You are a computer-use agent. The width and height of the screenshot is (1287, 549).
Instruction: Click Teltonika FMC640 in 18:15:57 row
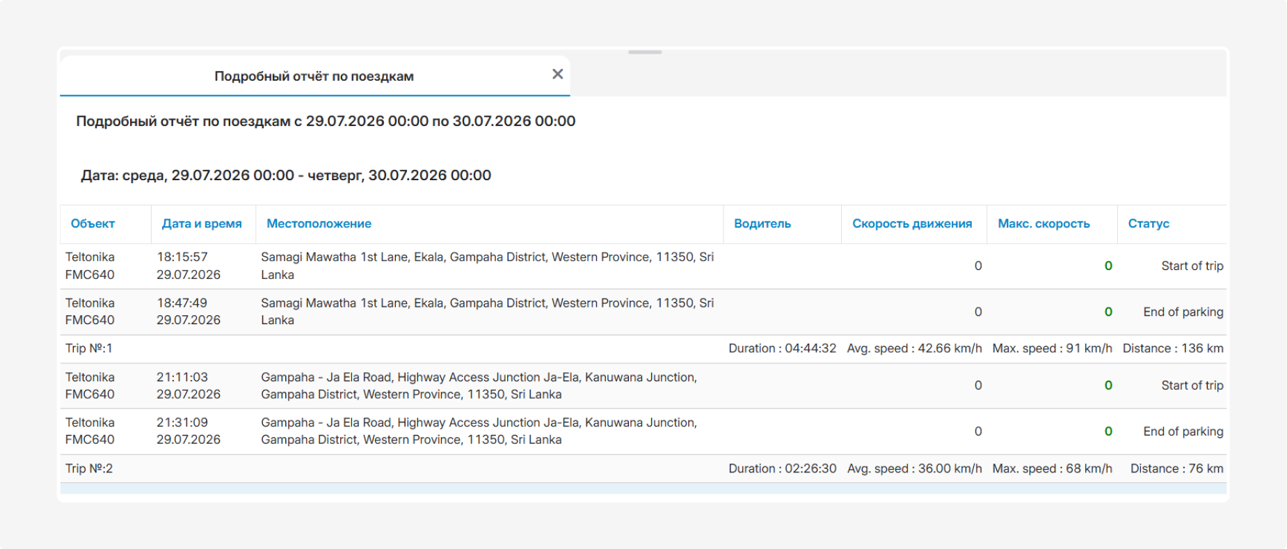pos(90,266)
